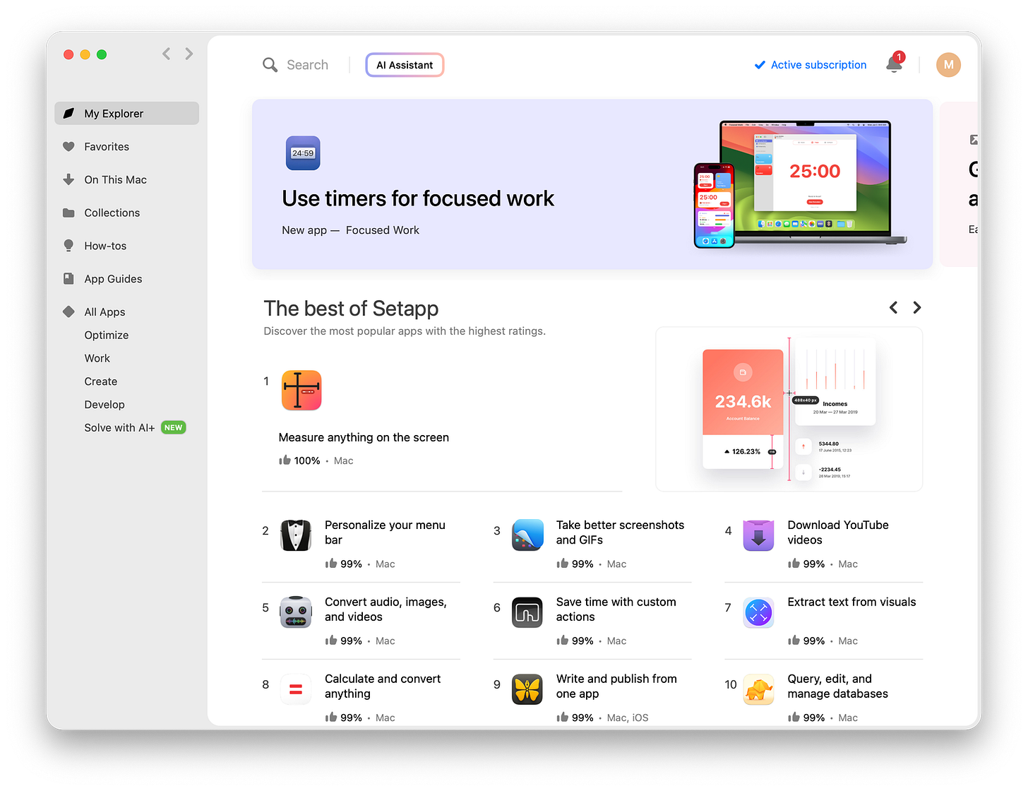Open Download YouTube videos app
The image size is (1028, 791).
pyautogui.click(x=838, y=533)
